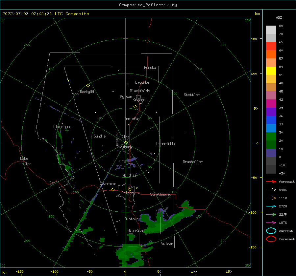
Task: Click the yellow 54-51 dBZ color swatch
Action: (x=271, y=71)
